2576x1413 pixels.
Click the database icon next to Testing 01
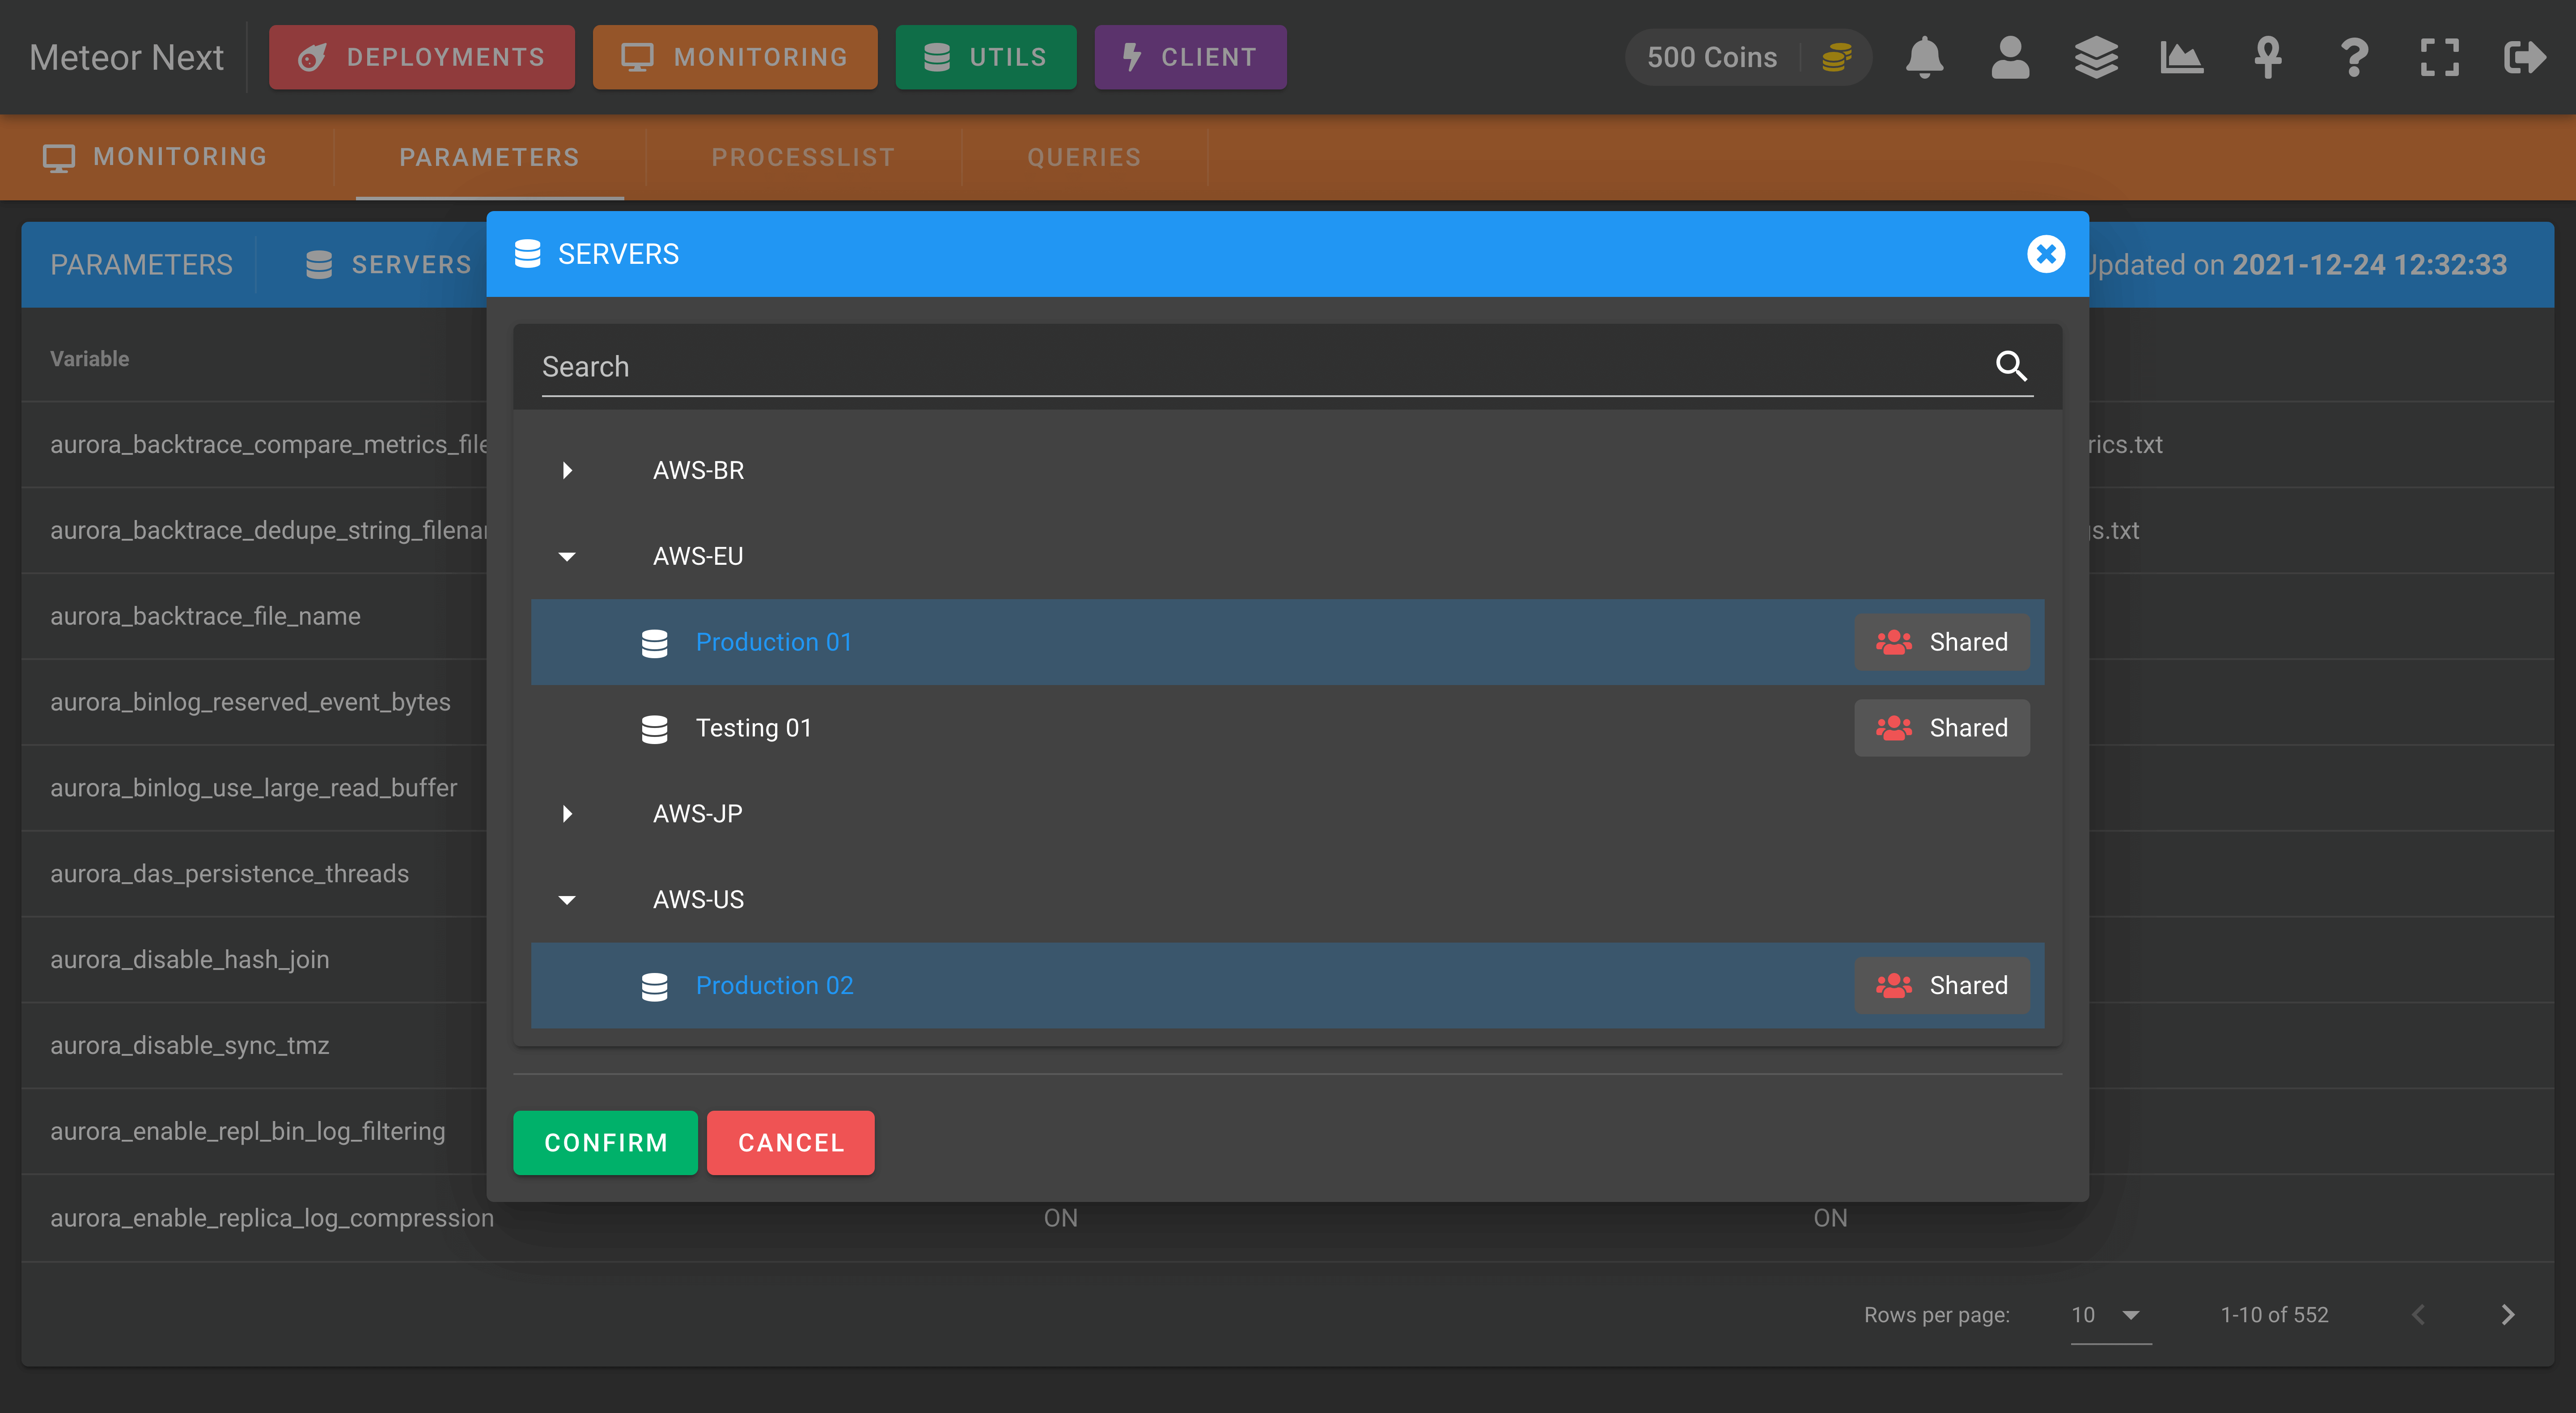[654, 729]
